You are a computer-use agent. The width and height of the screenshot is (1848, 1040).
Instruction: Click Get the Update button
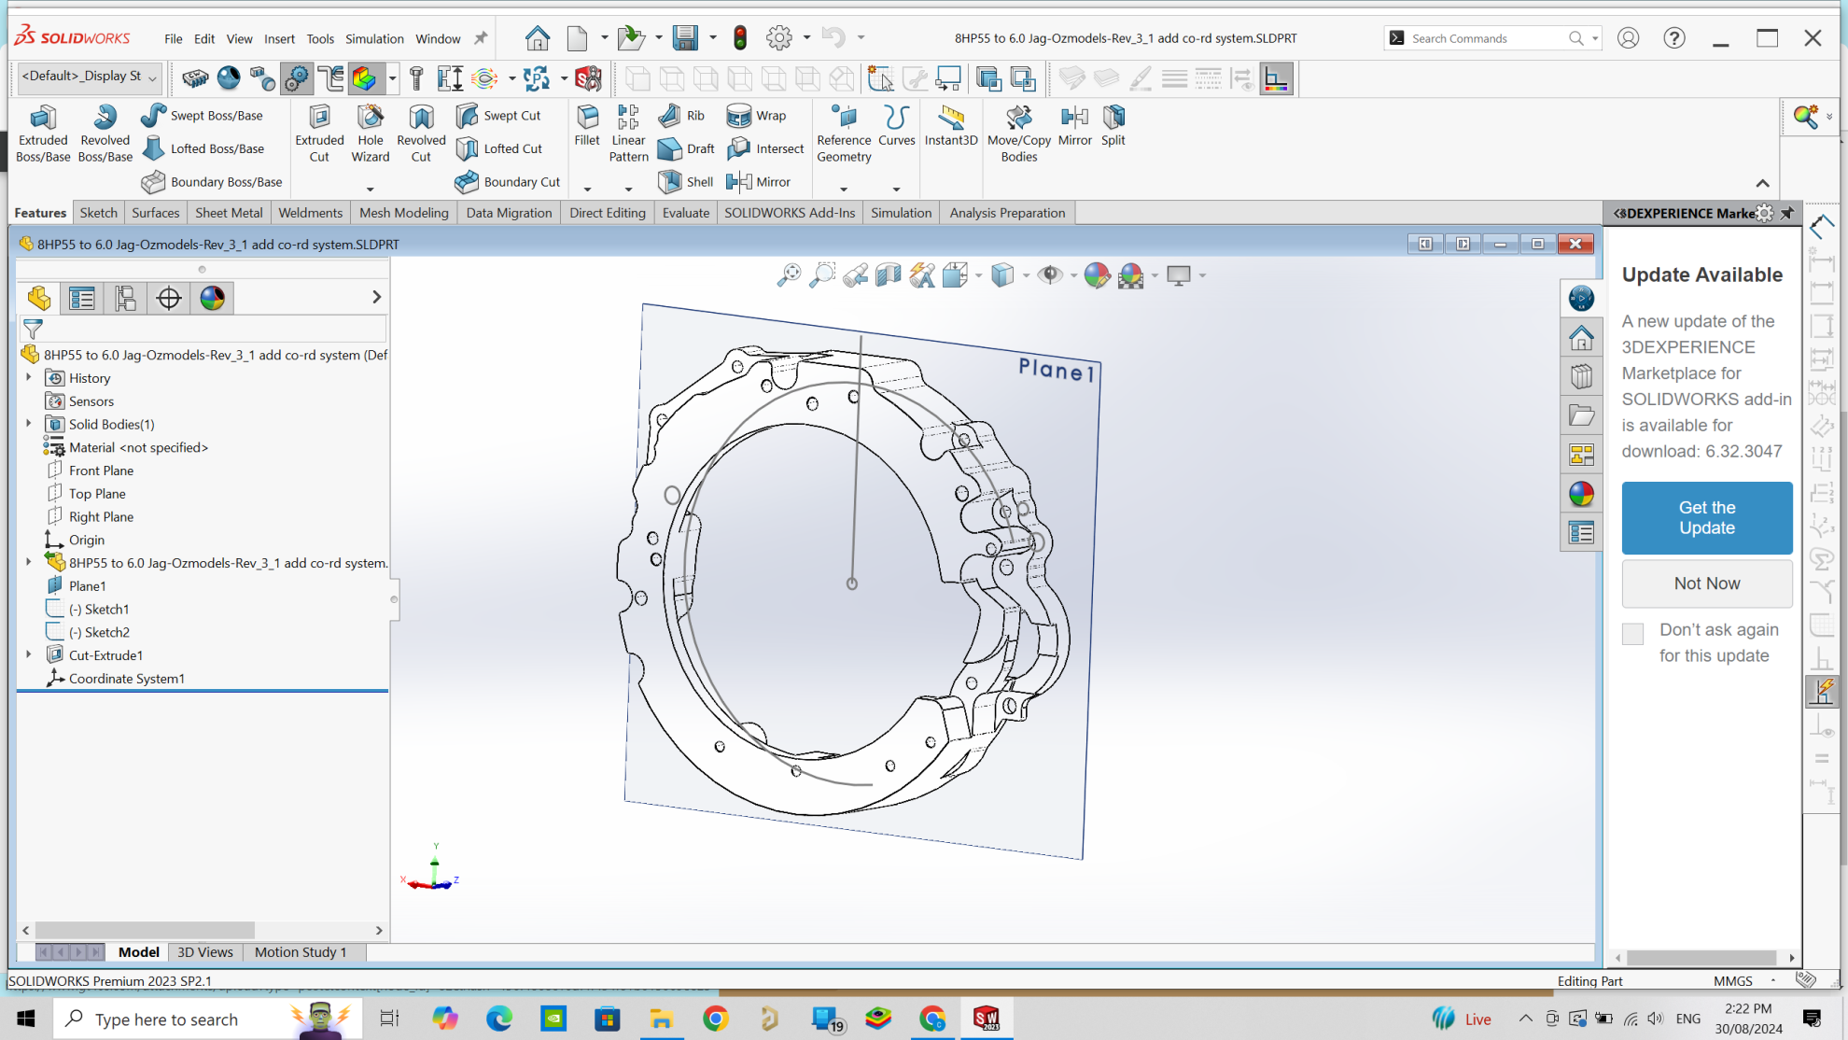coord(1706,518)
